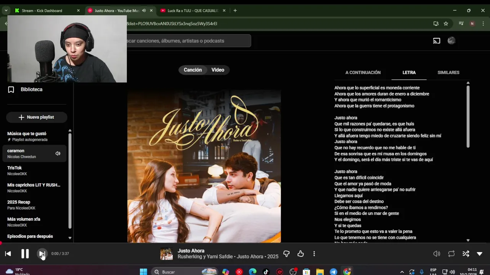Toggle shuffle in player bar
The image size is (490, 275).
pos(465,254)
